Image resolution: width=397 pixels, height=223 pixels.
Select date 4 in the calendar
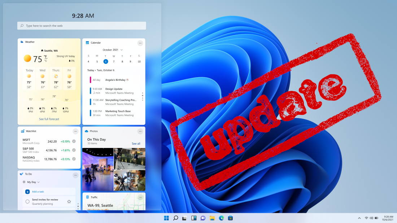point(88,61)
